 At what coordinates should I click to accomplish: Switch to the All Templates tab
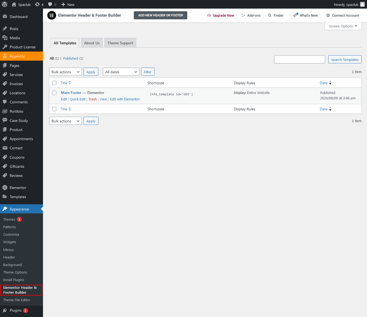65,43
